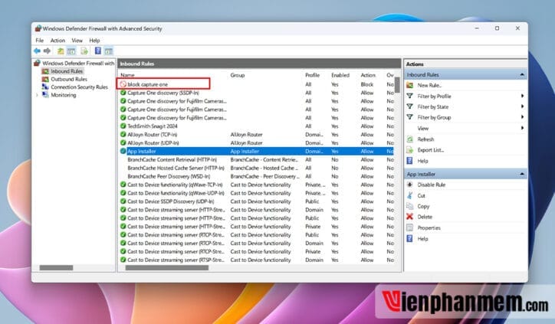The width and height of the screenshot is (555, 324).
Task: Select the highlighted App Installer rule
Action: [257, 151]
